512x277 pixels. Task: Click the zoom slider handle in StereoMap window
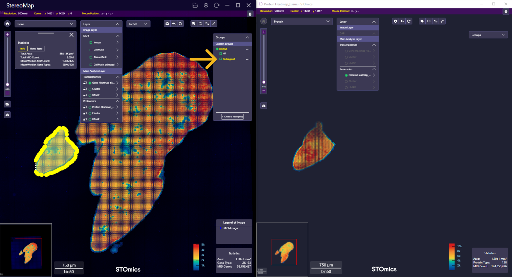(x=7, y=85)
